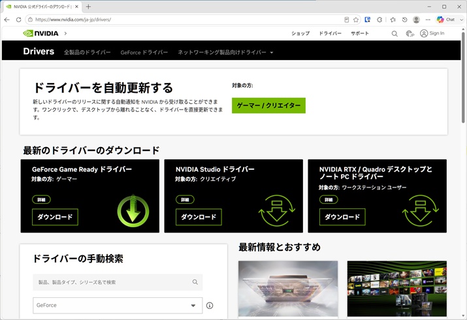Expand chevron next to NVIDIA logo
467x320 pixels.
pyautogui.click(x=65, y=33)
